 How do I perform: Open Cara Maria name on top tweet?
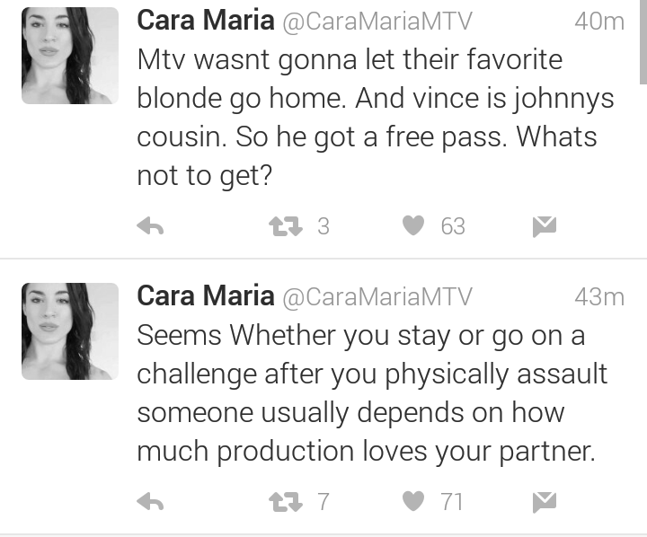(x=206, y=20)
